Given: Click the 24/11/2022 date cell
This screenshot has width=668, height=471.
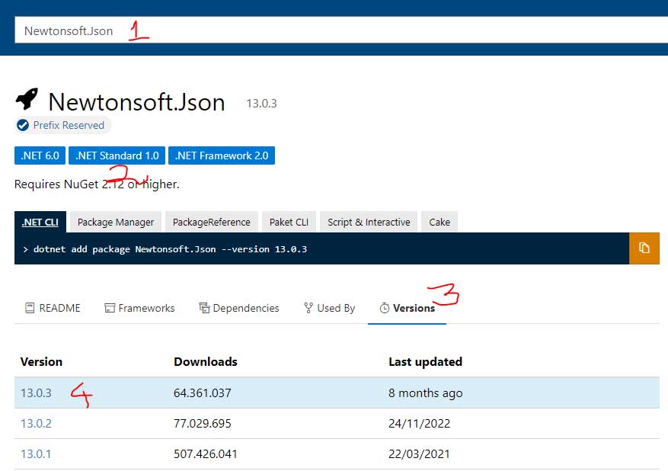Looking at the screenshot, I should [419, 423].
